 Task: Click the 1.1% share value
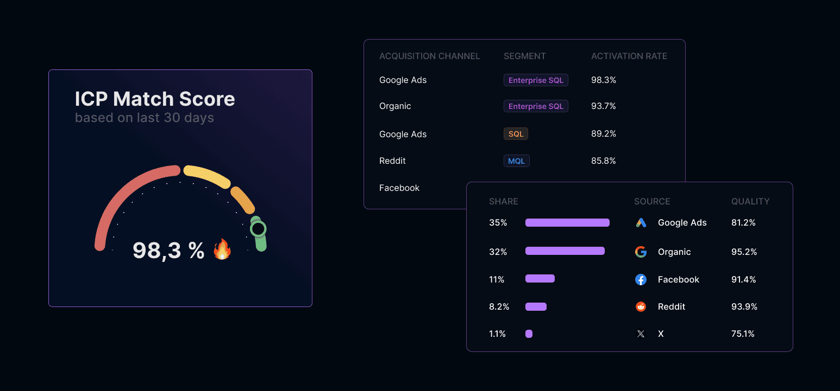click(498, 334)
